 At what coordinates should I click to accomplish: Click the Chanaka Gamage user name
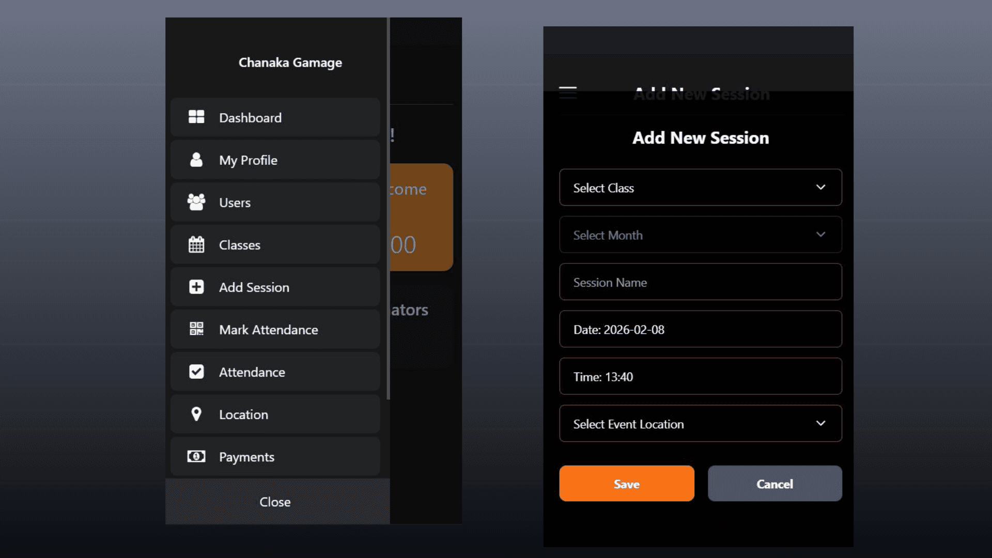pos(290,63)
